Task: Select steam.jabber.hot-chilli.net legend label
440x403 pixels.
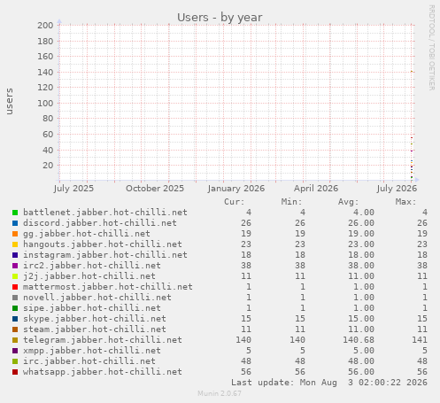Action: coord(95,329)
